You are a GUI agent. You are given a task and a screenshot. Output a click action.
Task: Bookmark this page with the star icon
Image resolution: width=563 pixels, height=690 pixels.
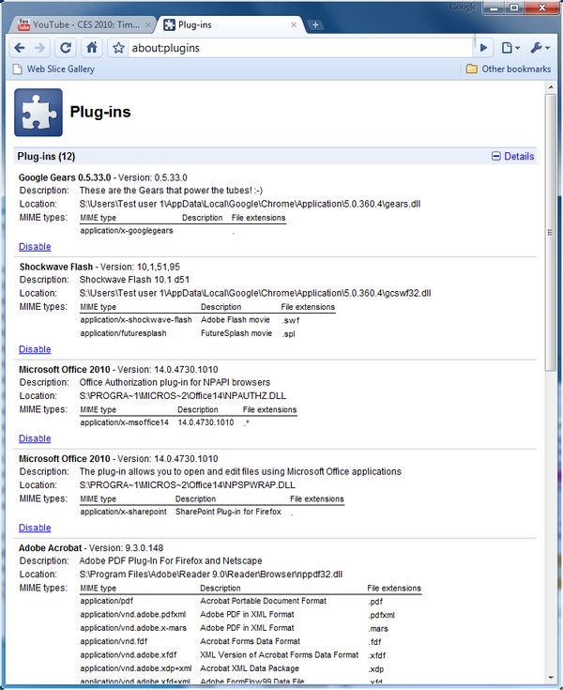(x=118, y=48)
